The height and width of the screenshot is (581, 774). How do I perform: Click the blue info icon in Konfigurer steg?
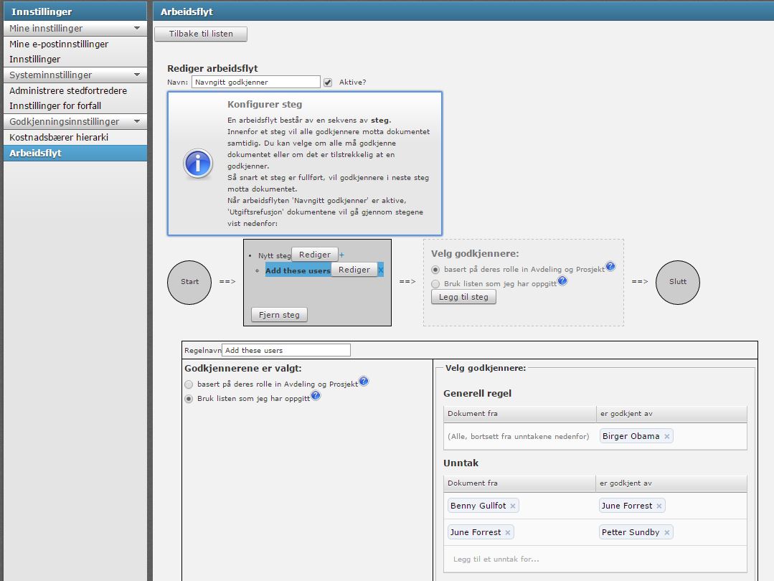coord(198,164)
